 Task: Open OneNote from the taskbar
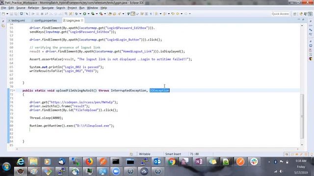click(199, 162)
